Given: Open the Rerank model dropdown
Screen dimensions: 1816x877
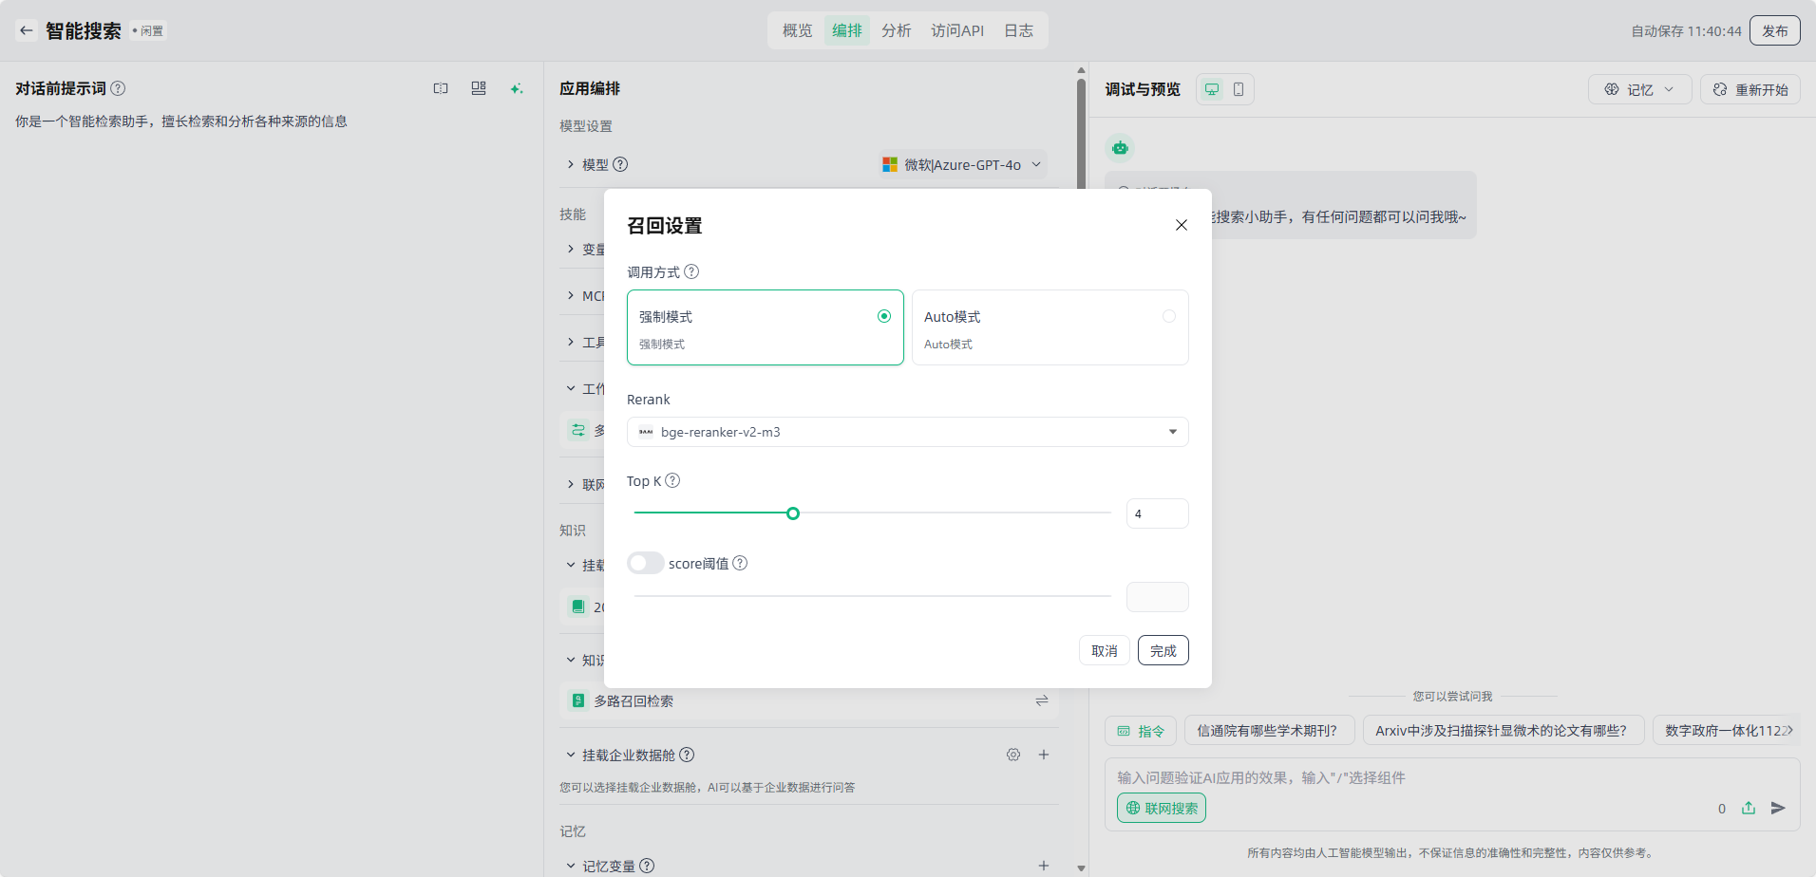Looking at the screenshot, I should click(907, 432).
